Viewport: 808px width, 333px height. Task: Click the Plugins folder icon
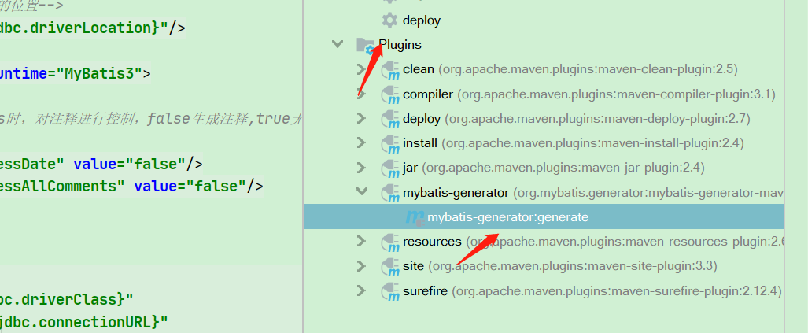[365, 46]
